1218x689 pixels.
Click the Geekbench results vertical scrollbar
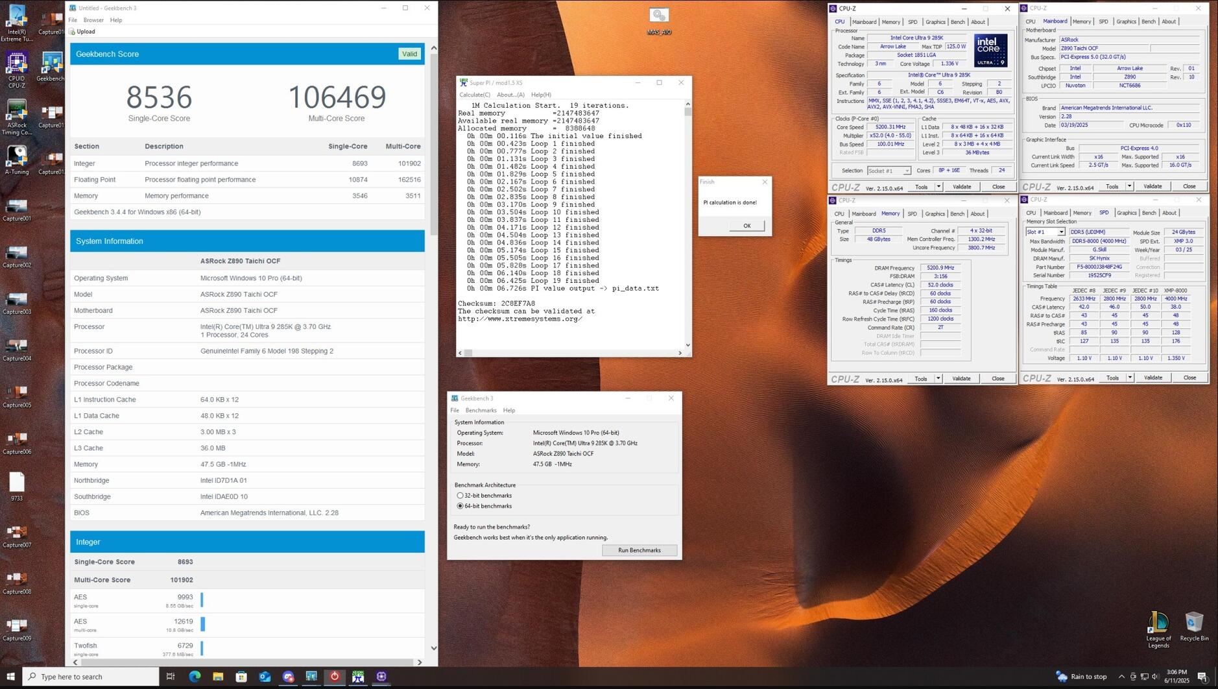coord(434,143)
